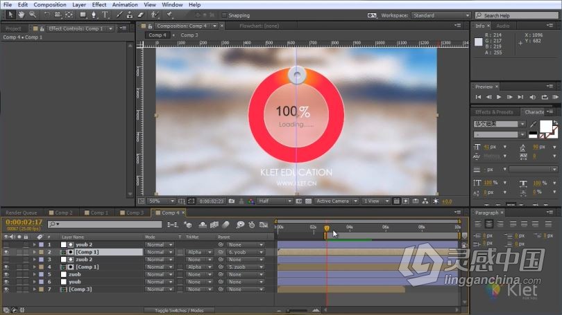
Task: Open the 50% magnification dropdown
Action: coord(161,201)
